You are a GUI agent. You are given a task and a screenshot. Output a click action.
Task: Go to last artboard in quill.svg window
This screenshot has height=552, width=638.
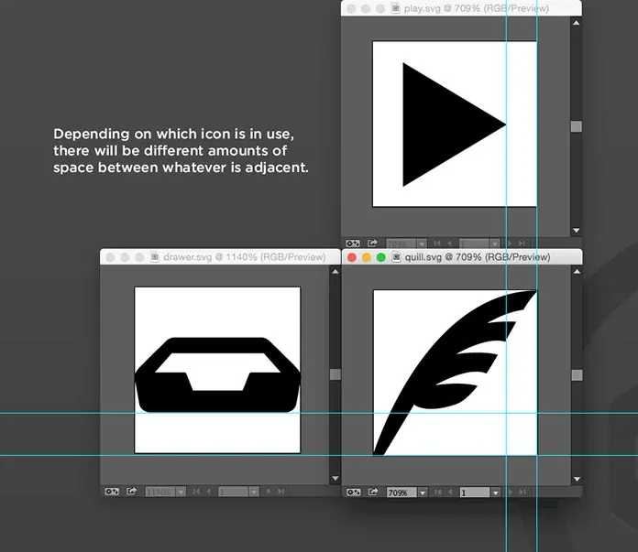tap(522, 492)
